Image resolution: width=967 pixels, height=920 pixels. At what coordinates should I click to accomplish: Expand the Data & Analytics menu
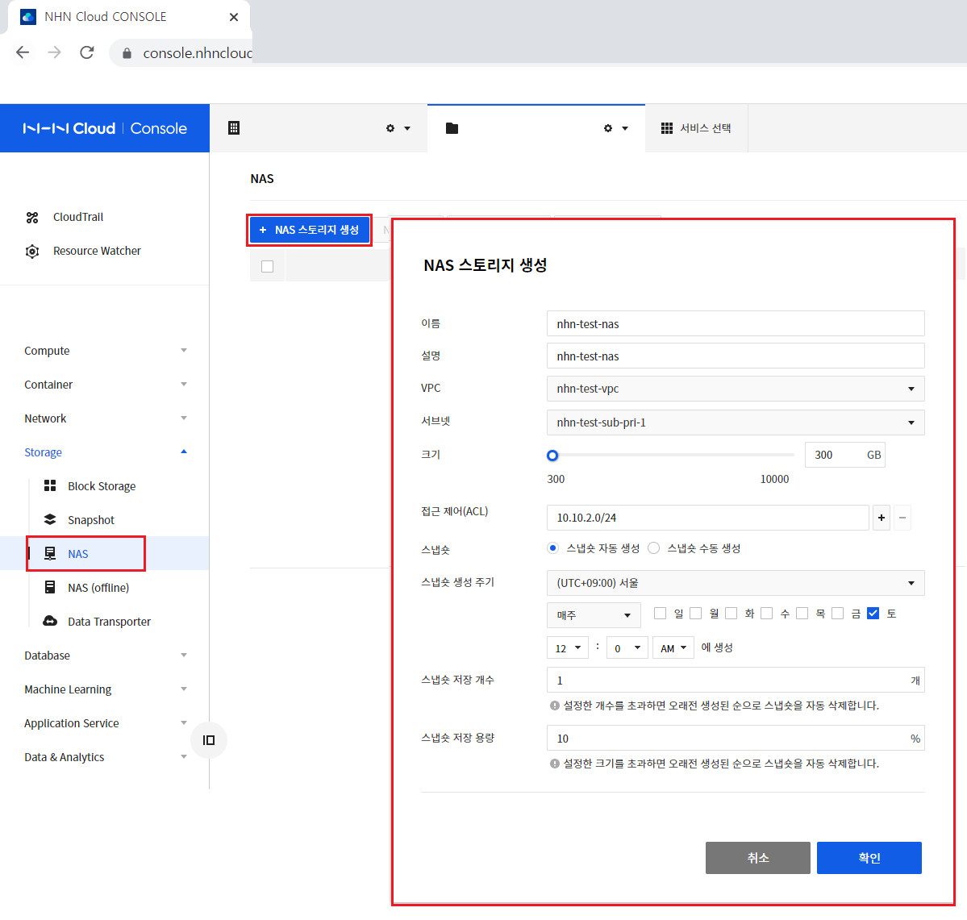(x=105, y=756)
